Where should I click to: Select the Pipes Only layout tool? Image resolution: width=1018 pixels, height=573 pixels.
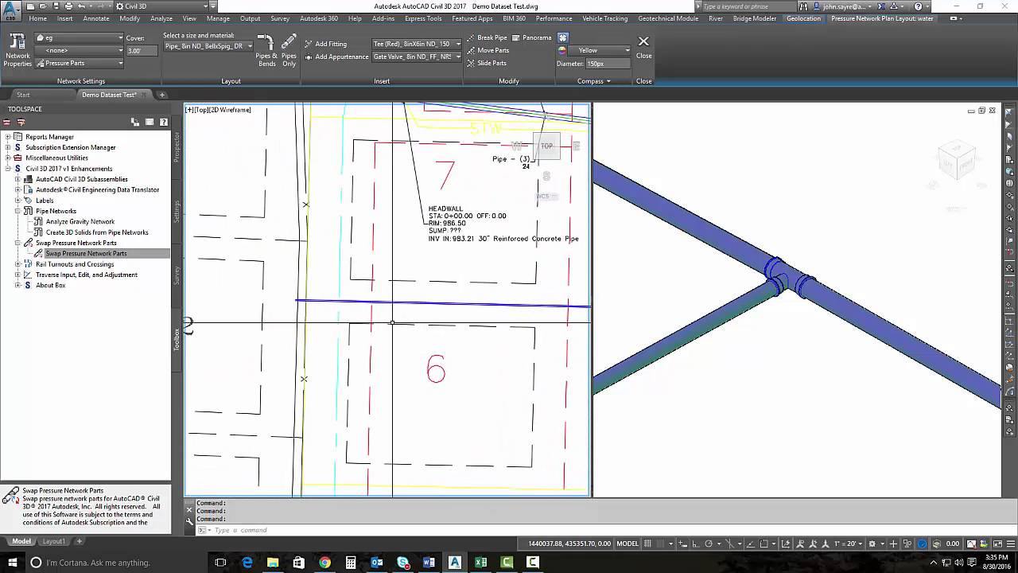pyautogui.click(x=289, y=51)
